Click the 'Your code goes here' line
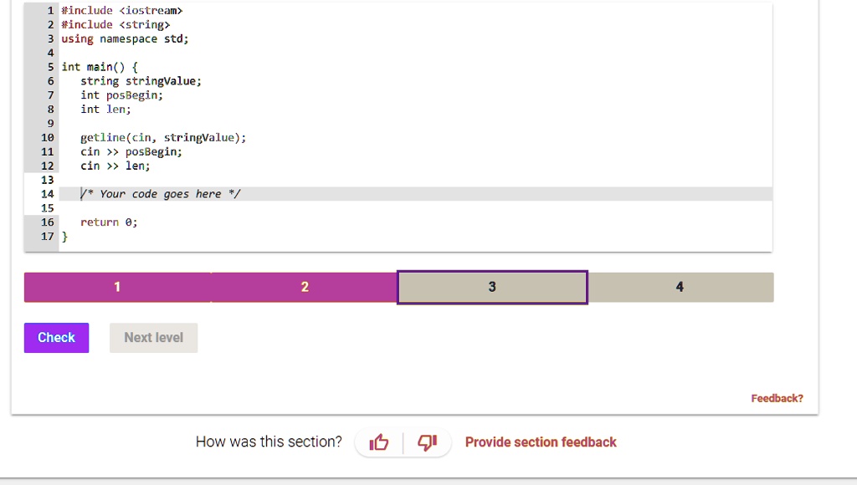The width and height of the screenshot is (857, 485). [x=167, y=194]
